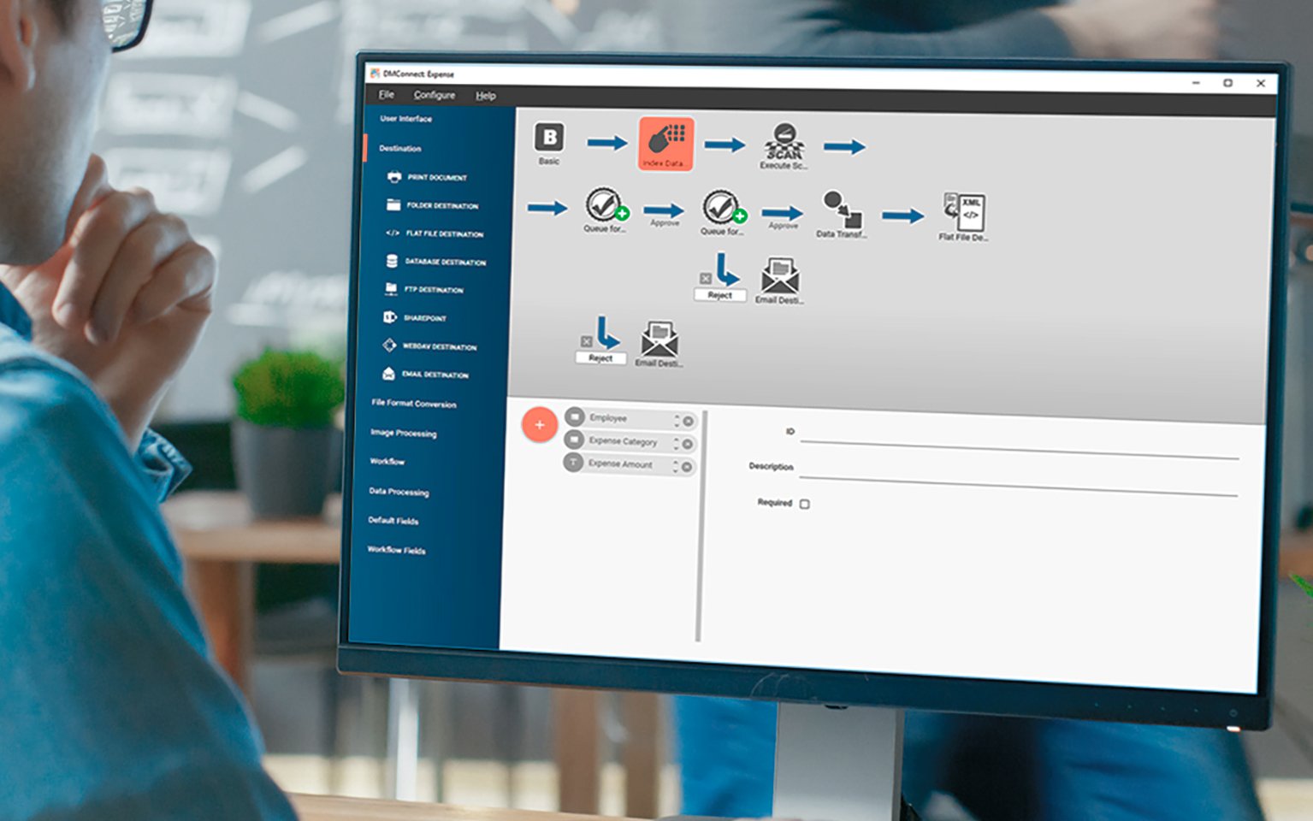The height and width of the screenshot is (821, 1313).
Task: Add a new field with the orange plus button
Action: [x=540, y=424]
